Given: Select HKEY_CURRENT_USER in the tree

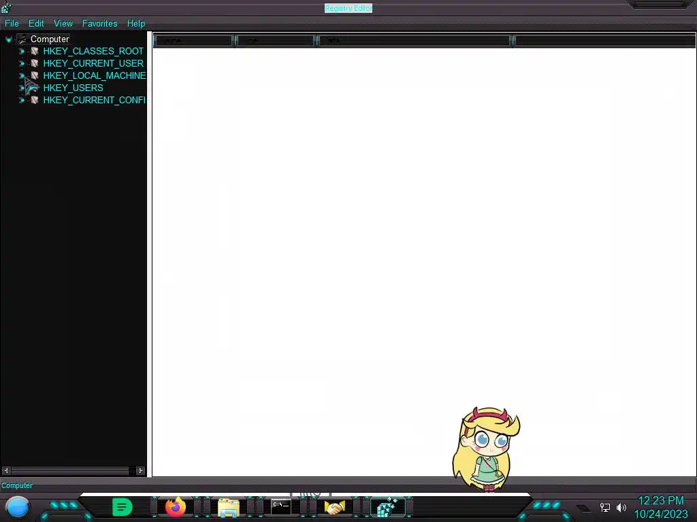Looking at the screenshot, I should click(x=93, y=63).
